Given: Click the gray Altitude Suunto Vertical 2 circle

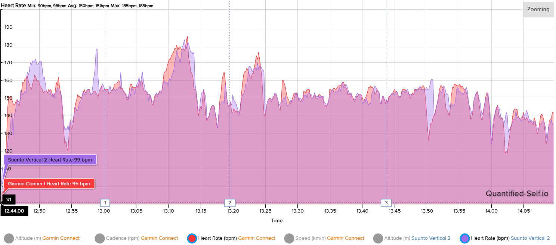Looking at the screenshot, I should point(378,238).
